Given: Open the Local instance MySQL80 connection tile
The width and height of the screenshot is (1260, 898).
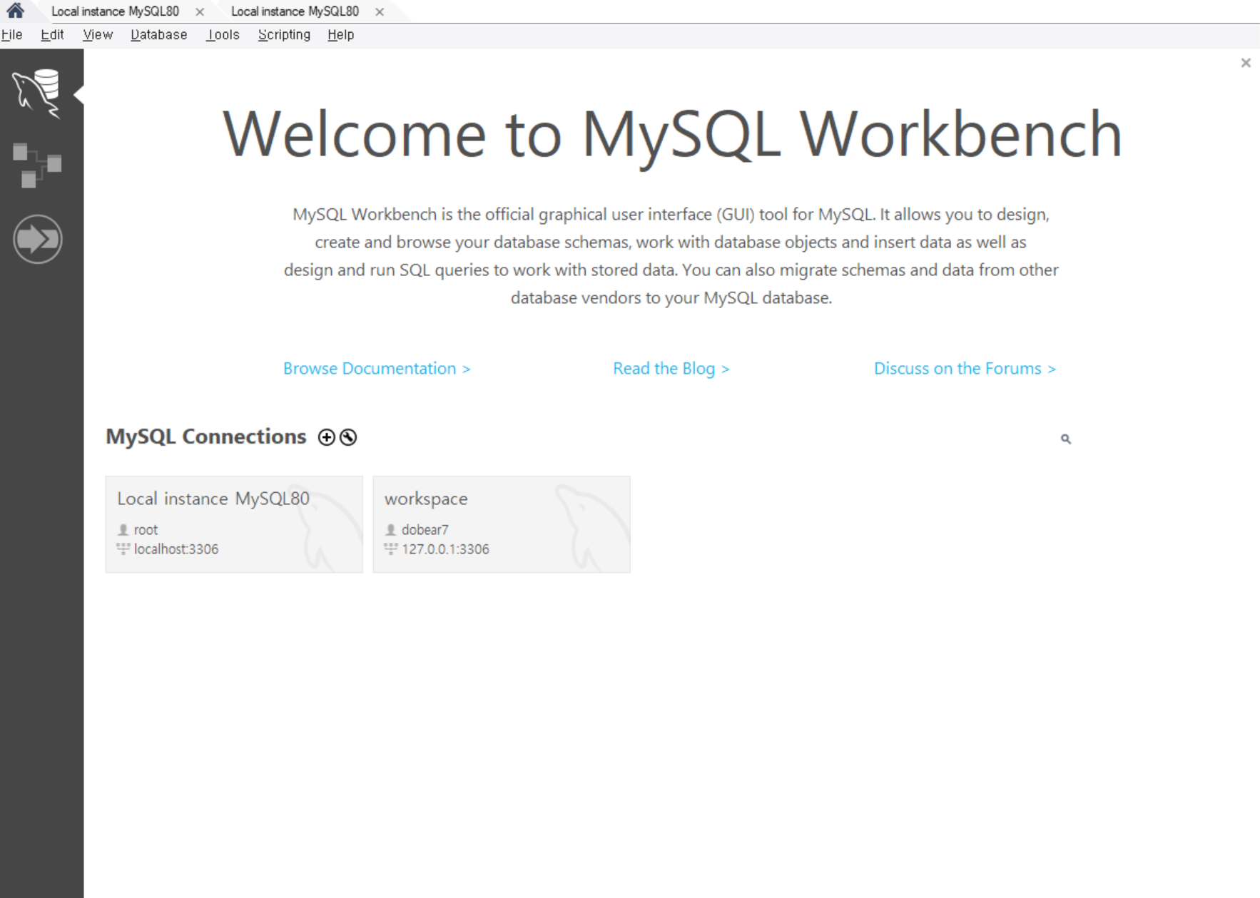Looking at the screenshot, I should [234, 524].
